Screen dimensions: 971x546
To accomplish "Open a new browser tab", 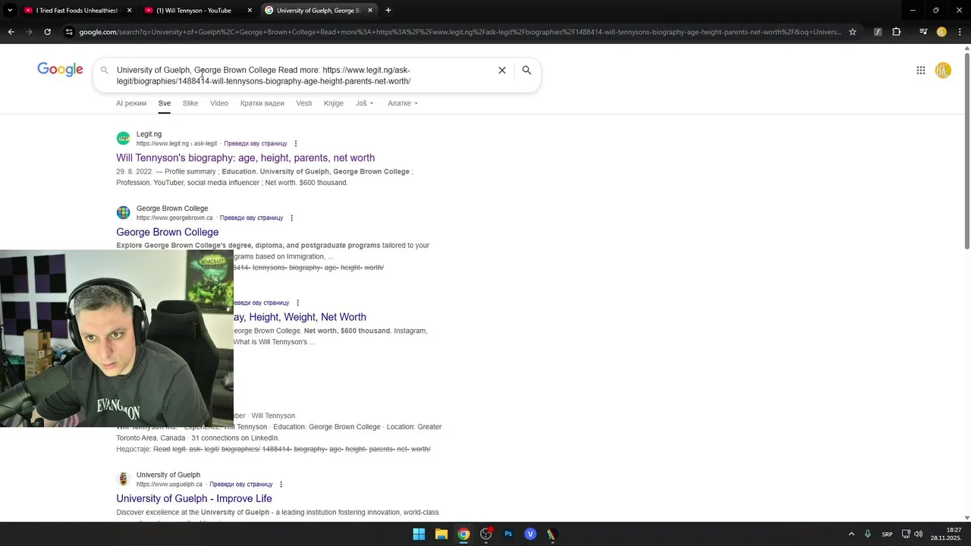I will (x=388, y=11).
